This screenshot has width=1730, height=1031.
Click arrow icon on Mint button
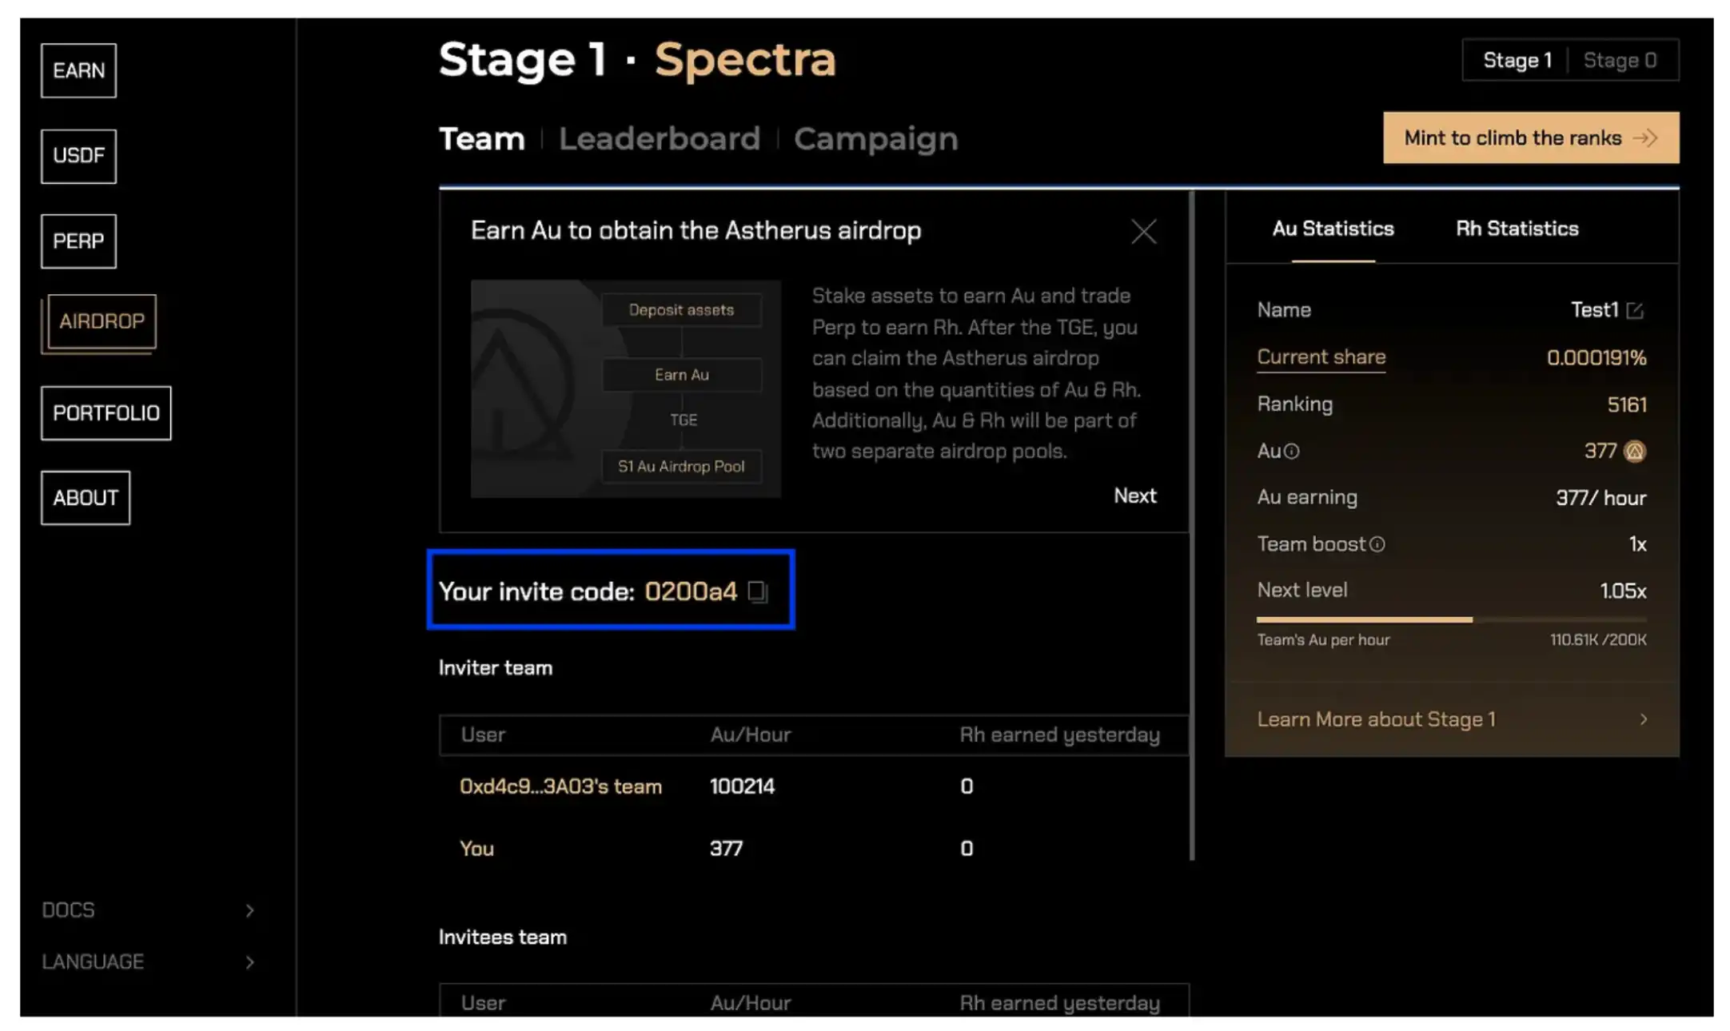(1645, 138)
